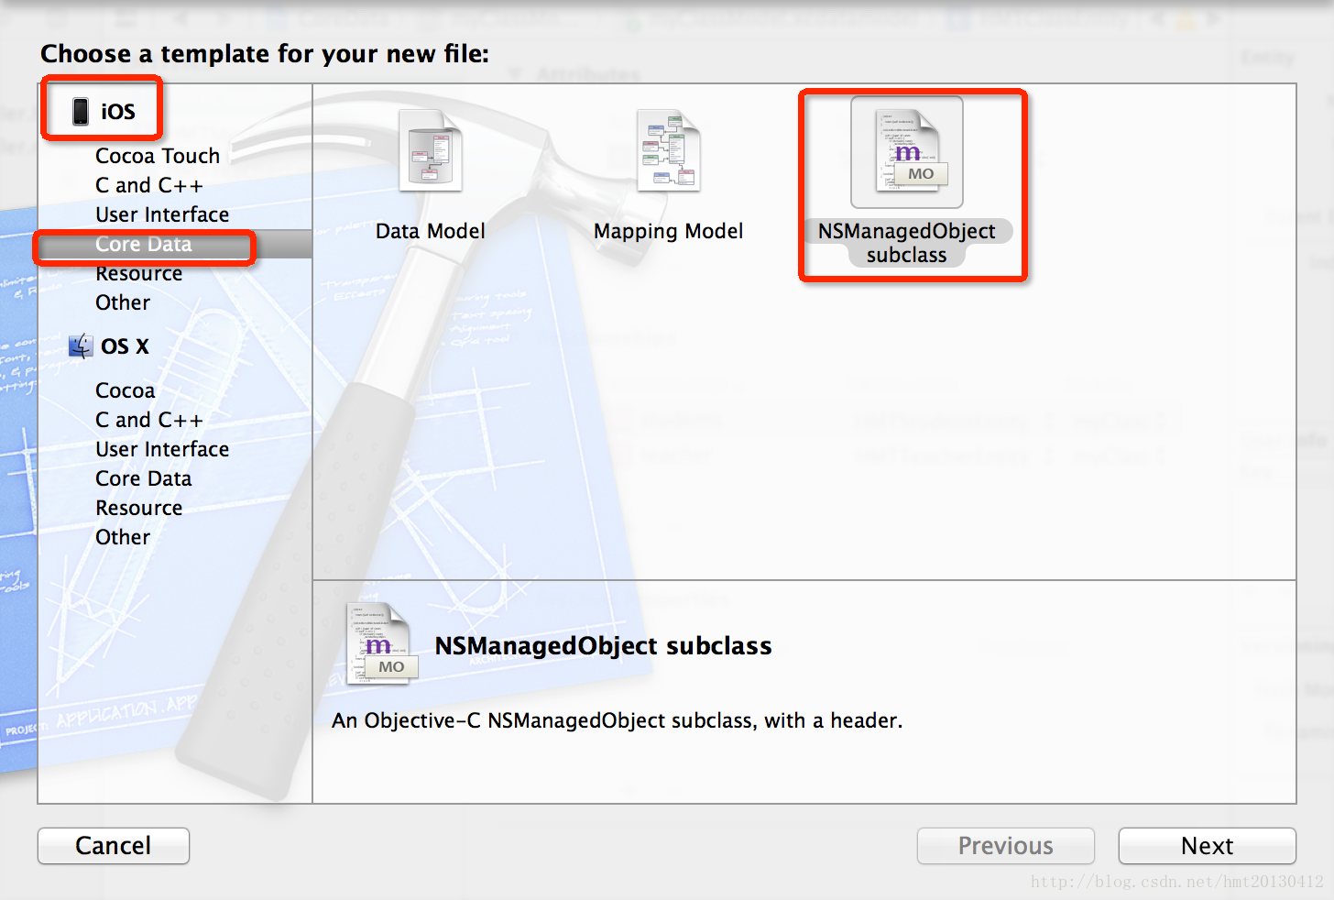Click the Data Model label
The image size is (1334, 900).
pos(431,231)
